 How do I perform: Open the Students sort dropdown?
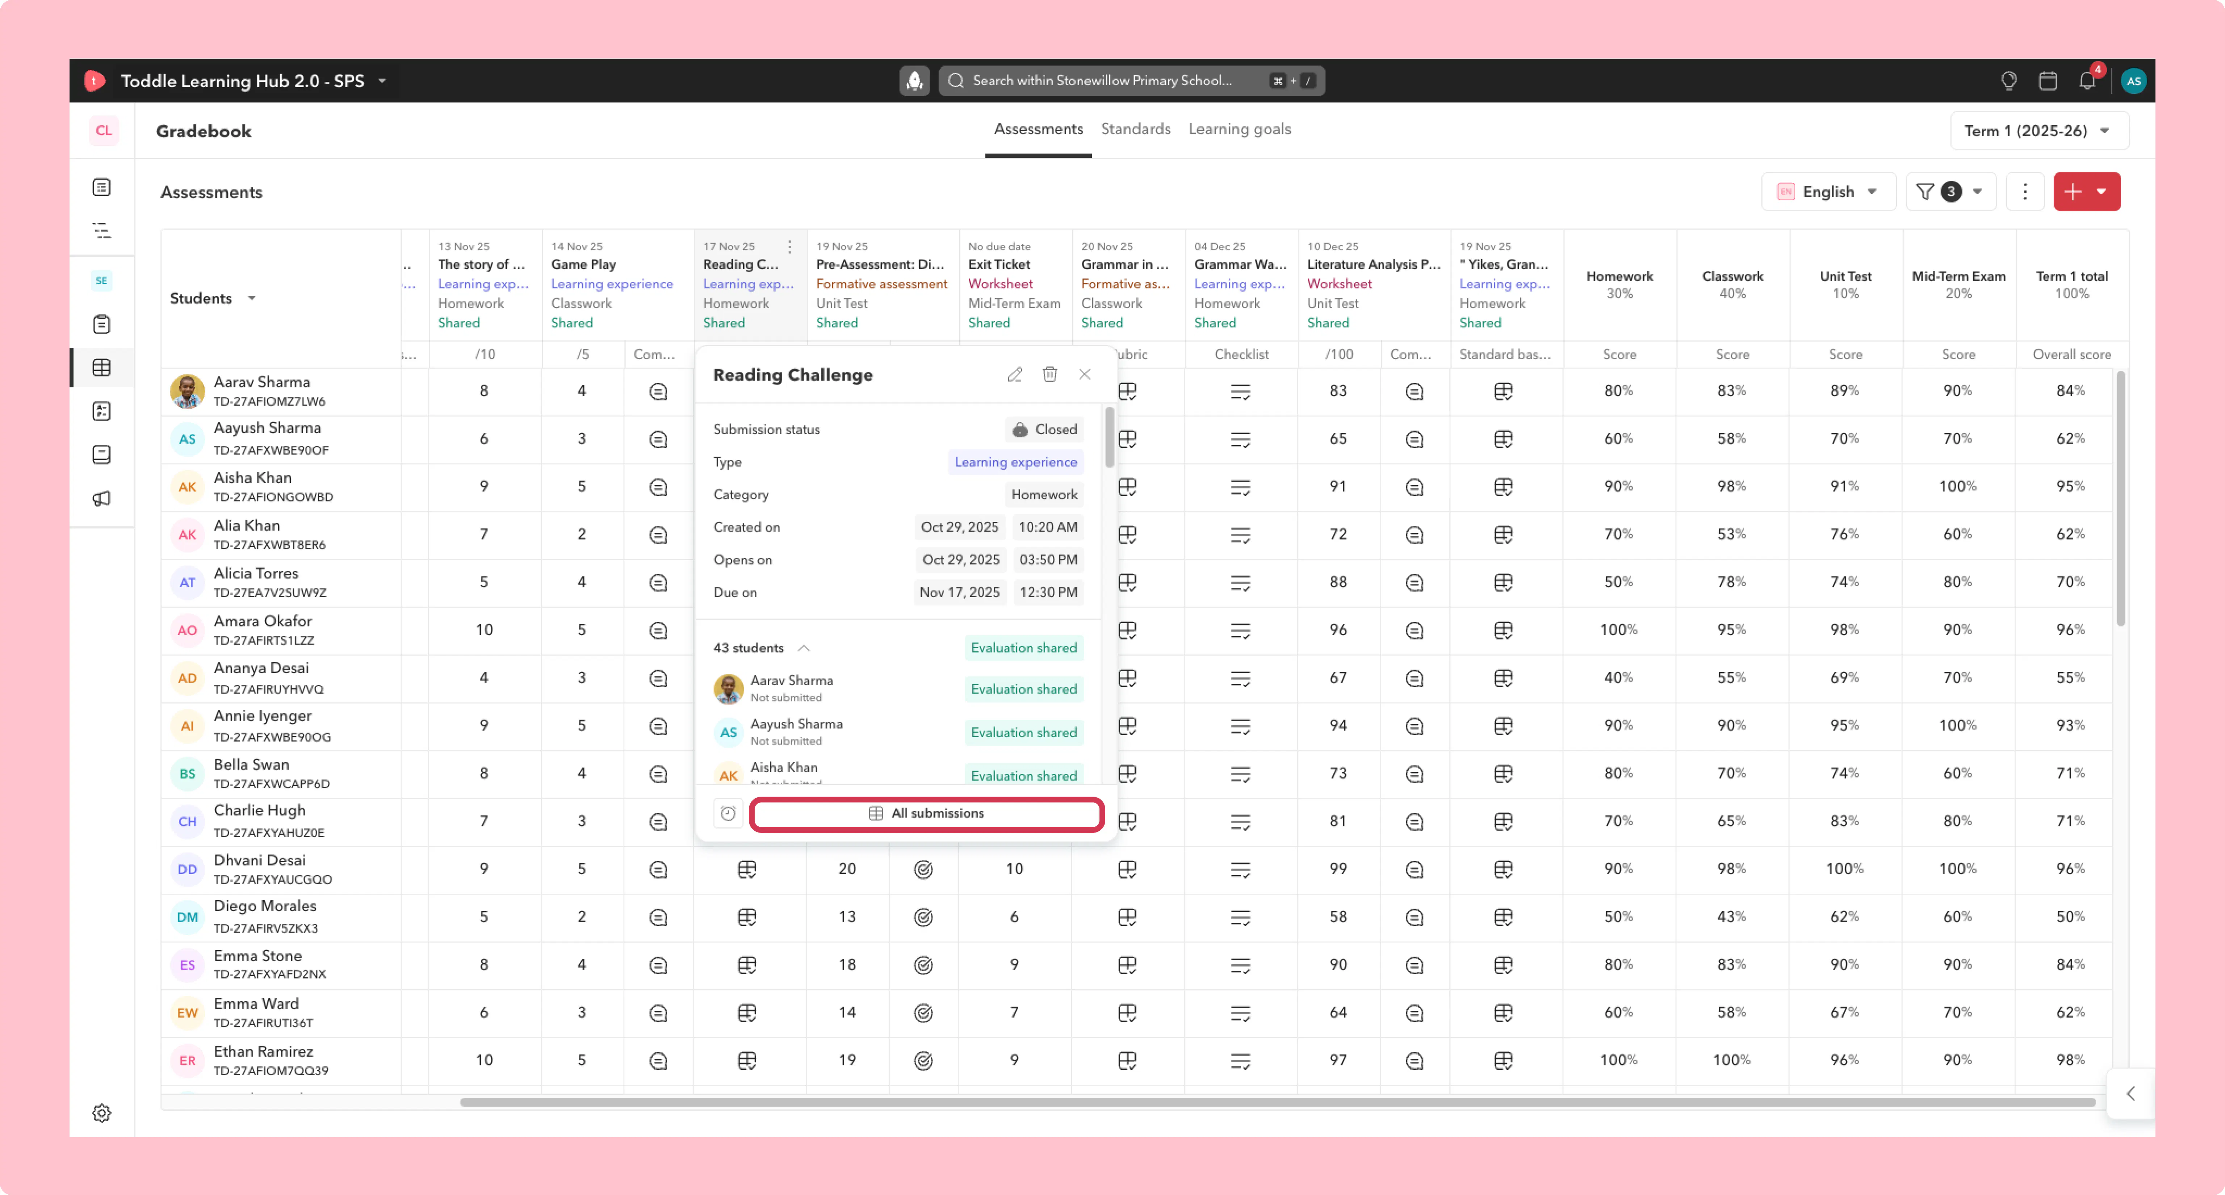(251, 298)
